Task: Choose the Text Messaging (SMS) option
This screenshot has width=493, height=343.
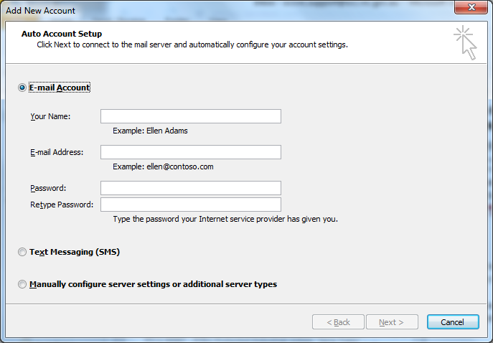Action: coord(22,253)
